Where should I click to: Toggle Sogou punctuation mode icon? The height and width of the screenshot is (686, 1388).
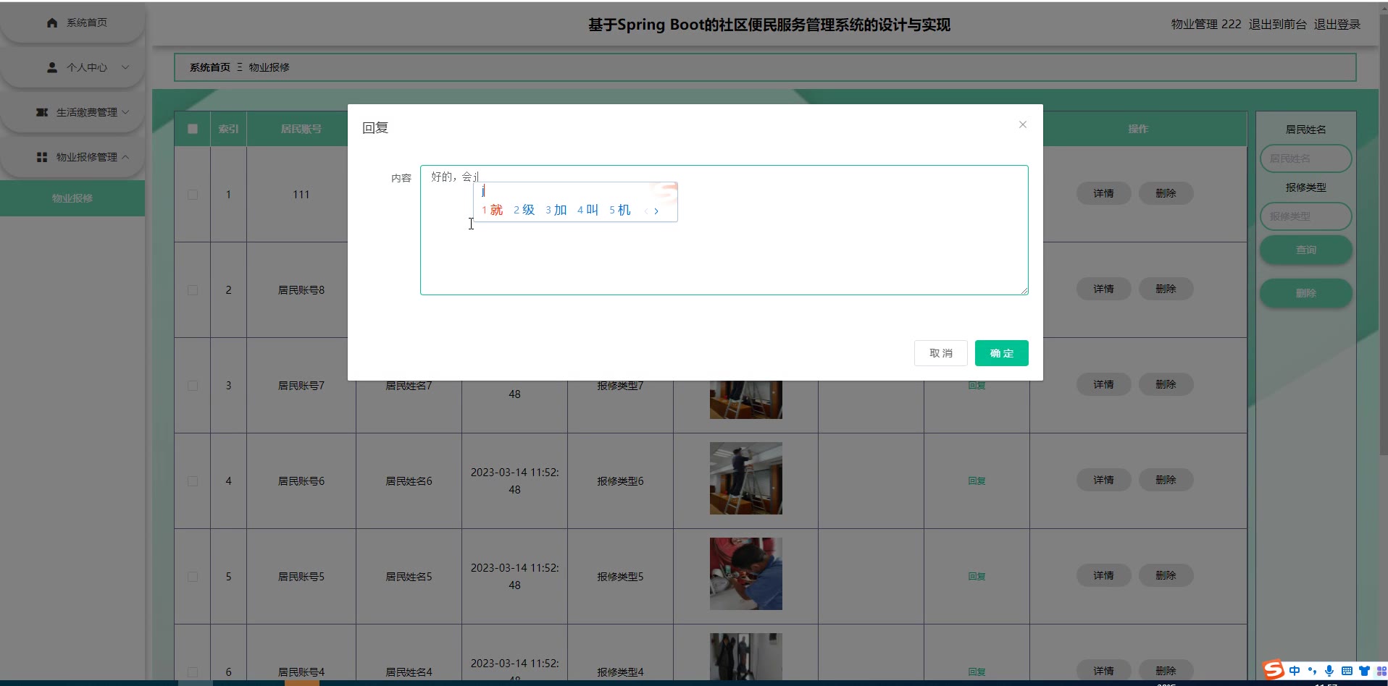[x=1312, y=671]
